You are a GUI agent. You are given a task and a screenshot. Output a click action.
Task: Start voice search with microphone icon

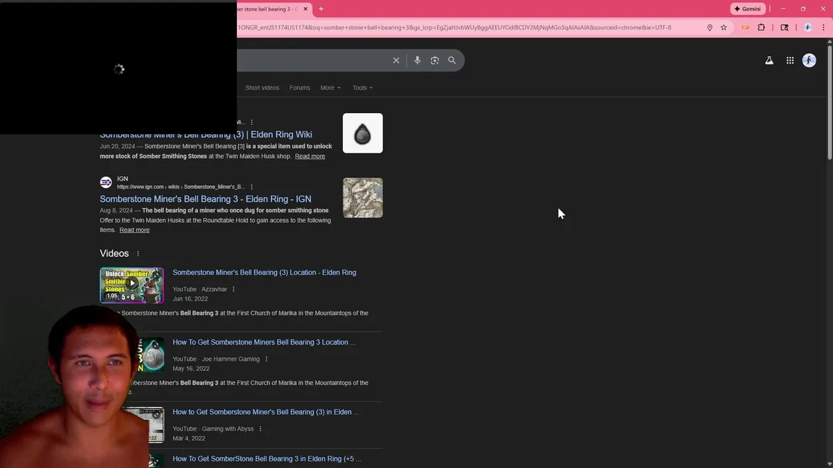tap(417, 60)
